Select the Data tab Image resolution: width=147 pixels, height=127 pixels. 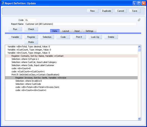(x=55, y=31)
